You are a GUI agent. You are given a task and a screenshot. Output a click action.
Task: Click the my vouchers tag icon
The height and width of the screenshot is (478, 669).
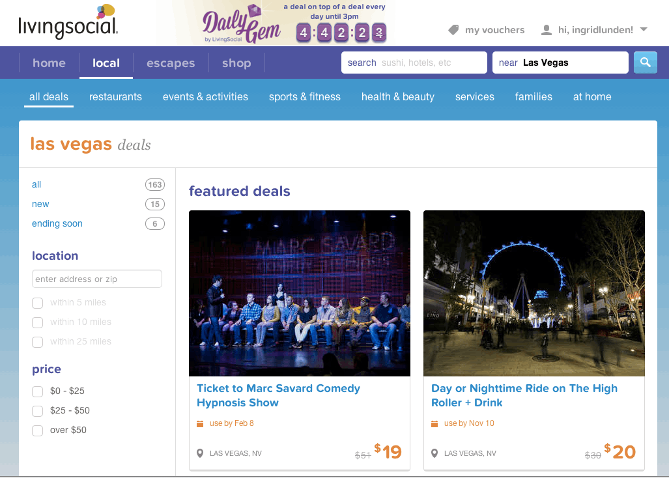453,30
